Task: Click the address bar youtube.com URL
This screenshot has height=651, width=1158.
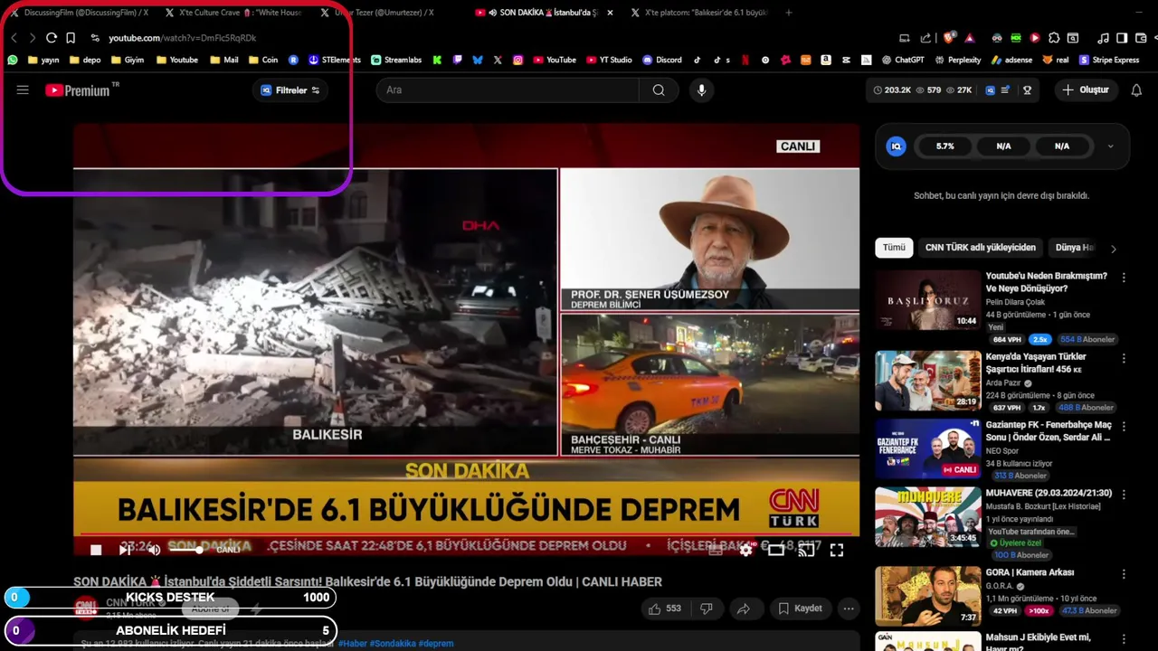Action: [182, 38]
